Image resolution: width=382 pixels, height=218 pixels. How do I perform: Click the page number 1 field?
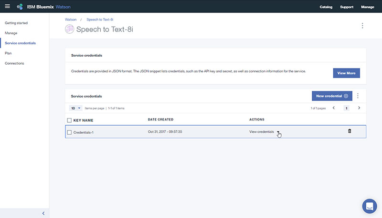[x=346, y=108]
